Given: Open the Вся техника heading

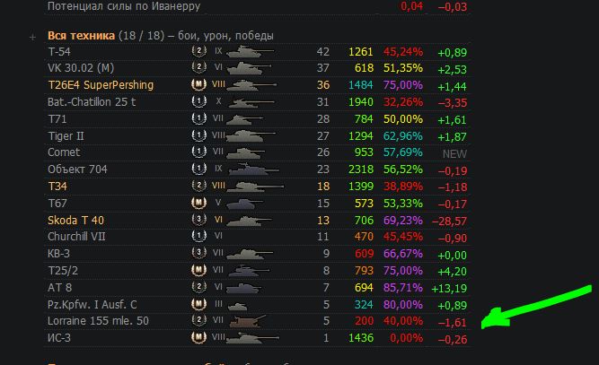Looking at the screenshot, I should click(81, 36).
